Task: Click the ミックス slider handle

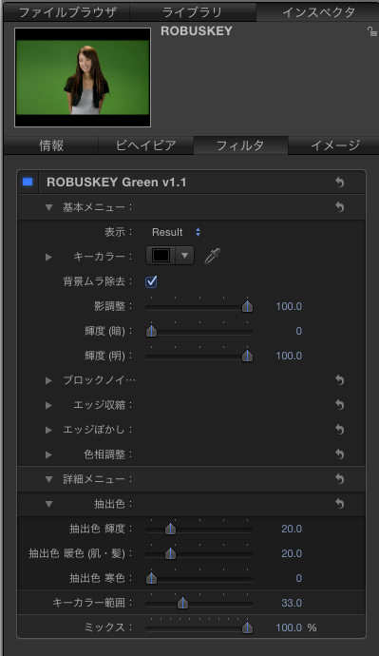Action: click(x=247, y=628)
